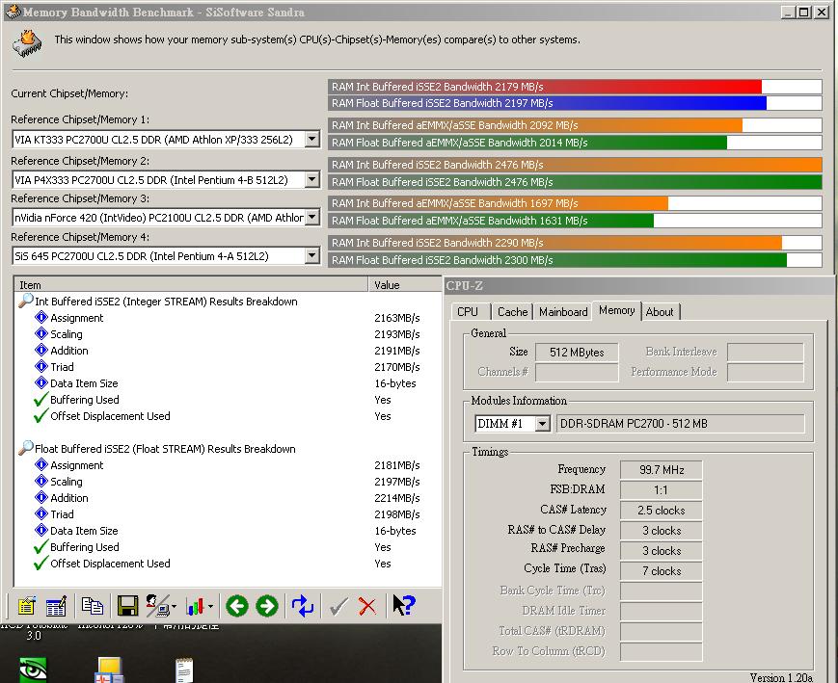Copy results with the two-pages copy icon

92,606
